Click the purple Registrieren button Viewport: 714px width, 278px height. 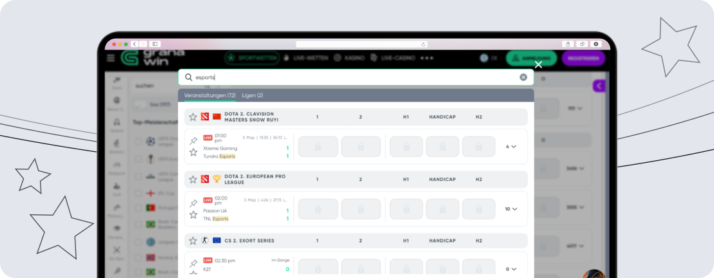(583, 59)
